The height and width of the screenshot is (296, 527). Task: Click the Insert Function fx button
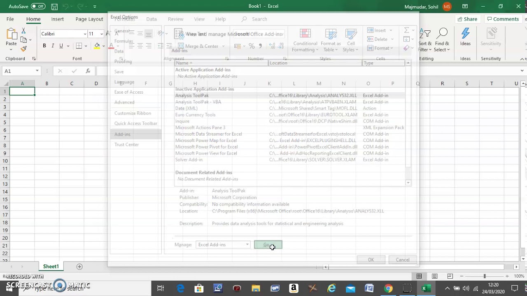click(88, 71)
